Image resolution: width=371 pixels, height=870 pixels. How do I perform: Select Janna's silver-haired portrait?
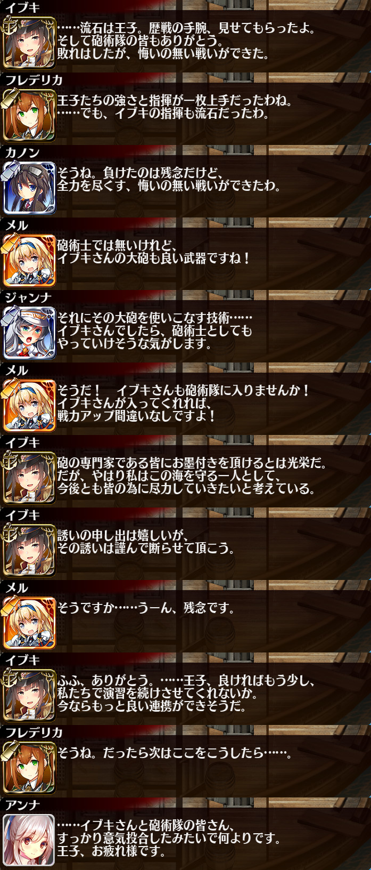point(29,333)
